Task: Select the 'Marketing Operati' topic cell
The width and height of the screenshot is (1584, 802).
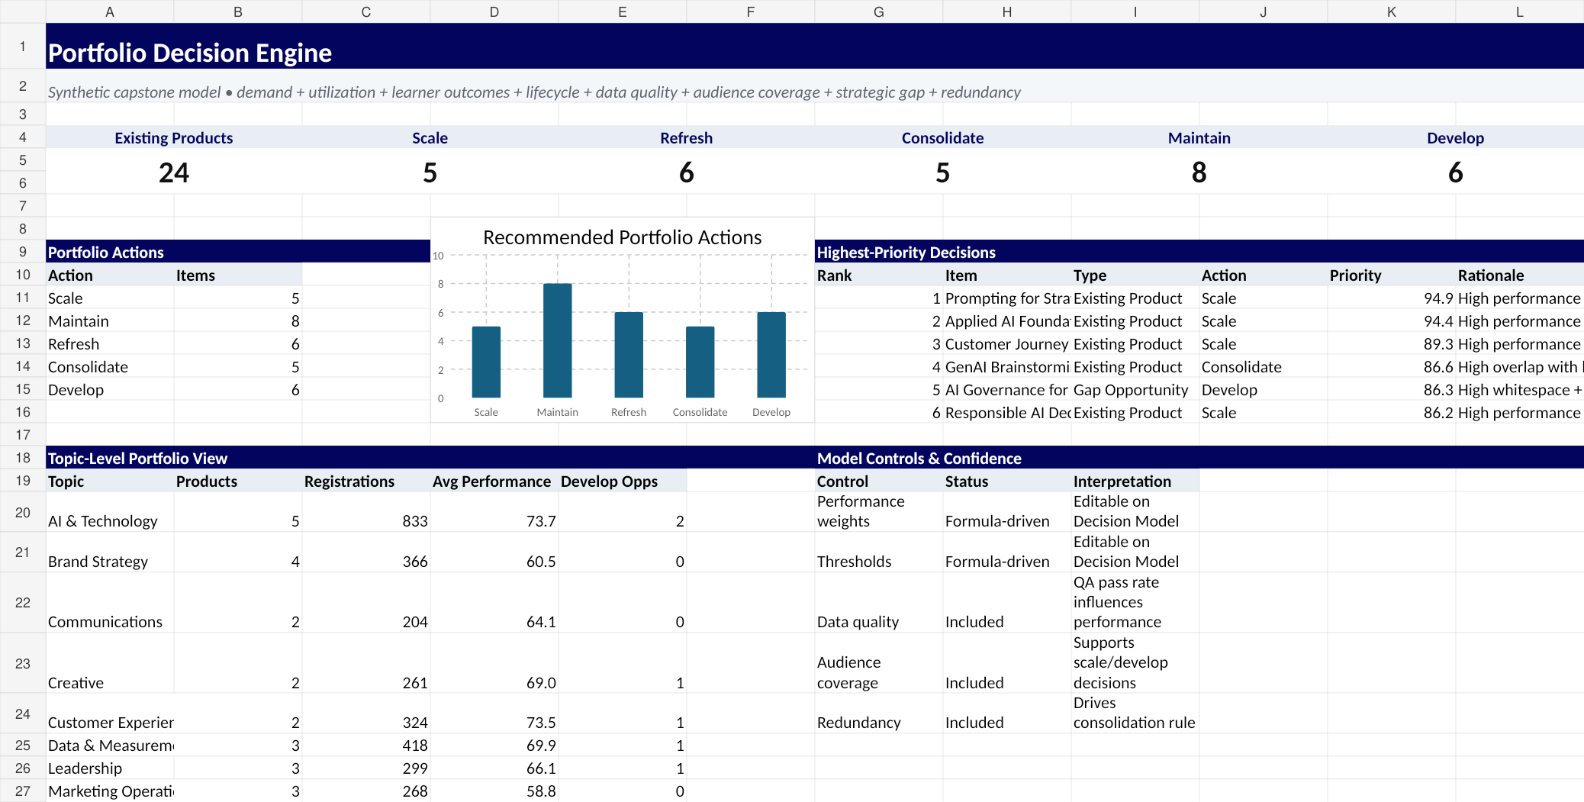Action: 110,791
